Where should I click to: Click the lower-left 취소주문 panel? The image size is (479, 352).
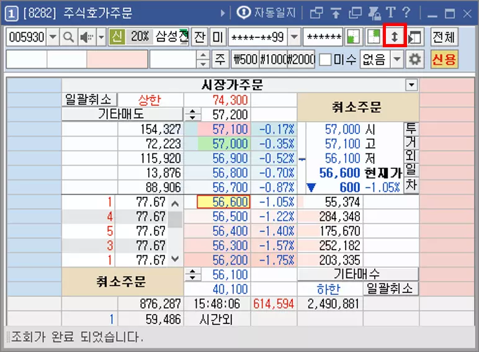coord(122,281)
